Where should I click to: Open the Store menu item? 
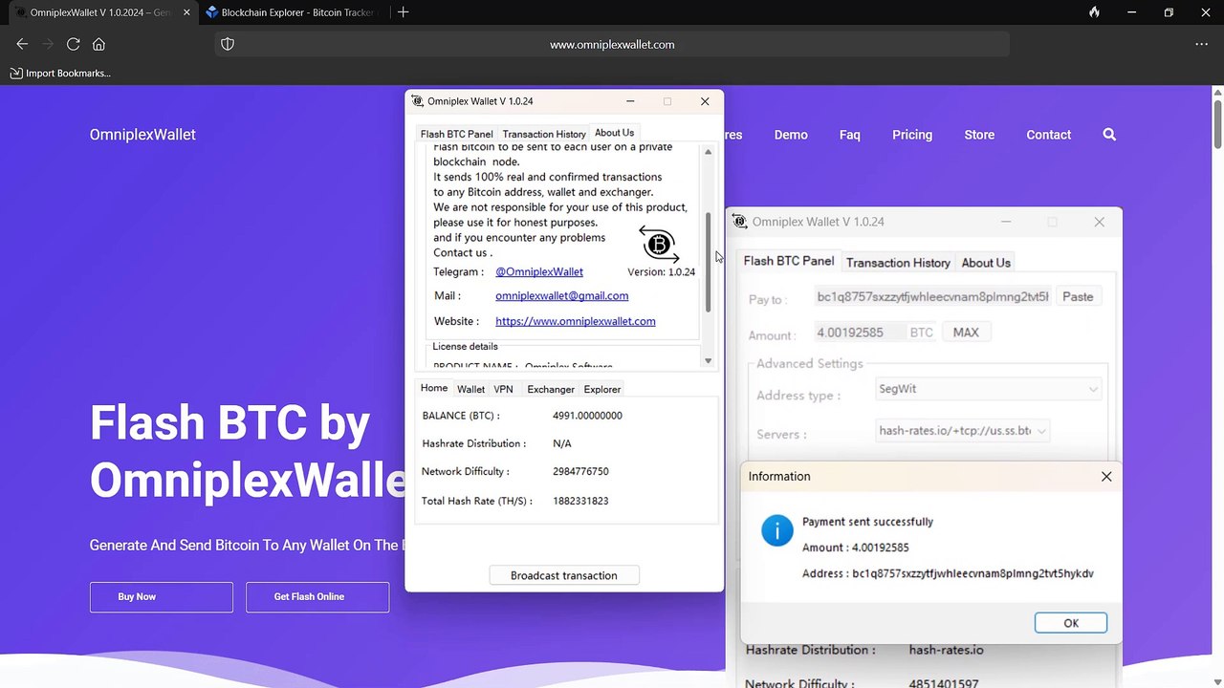(x=979, y=135)
